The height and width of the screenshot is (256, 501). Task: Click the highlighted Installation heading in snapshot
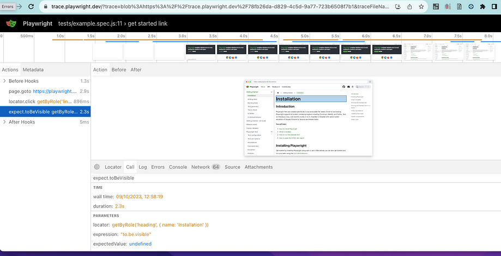[x=311, y=99]
